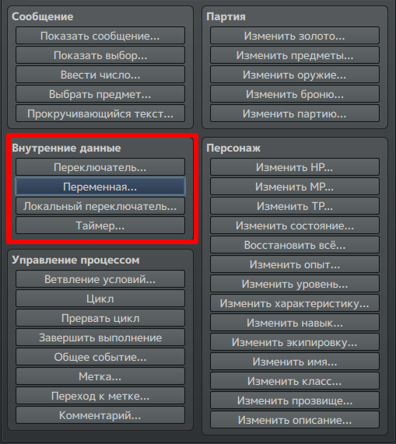Open the Показать выбор command
This screenshot has width=396, height=444.
100,55
